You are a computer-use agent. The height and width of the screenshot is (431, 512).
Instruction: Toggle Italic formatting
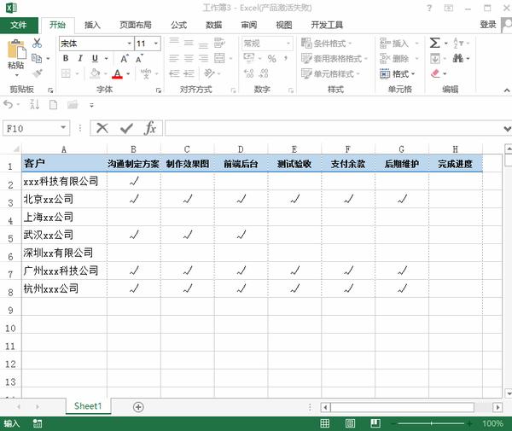80,58
